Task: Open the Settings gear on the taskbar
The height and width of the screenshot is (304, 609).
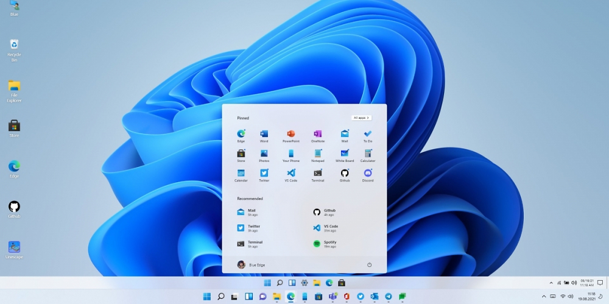Action: click(x=304, y=283)
